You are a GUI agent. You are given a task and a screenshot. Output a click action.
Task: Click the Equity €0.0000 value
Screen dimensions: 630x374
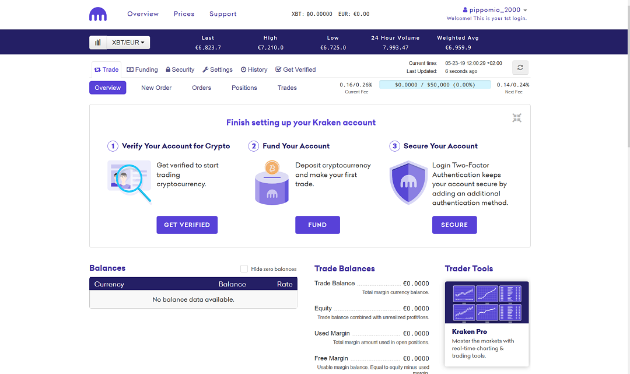[x=416, y=309]
